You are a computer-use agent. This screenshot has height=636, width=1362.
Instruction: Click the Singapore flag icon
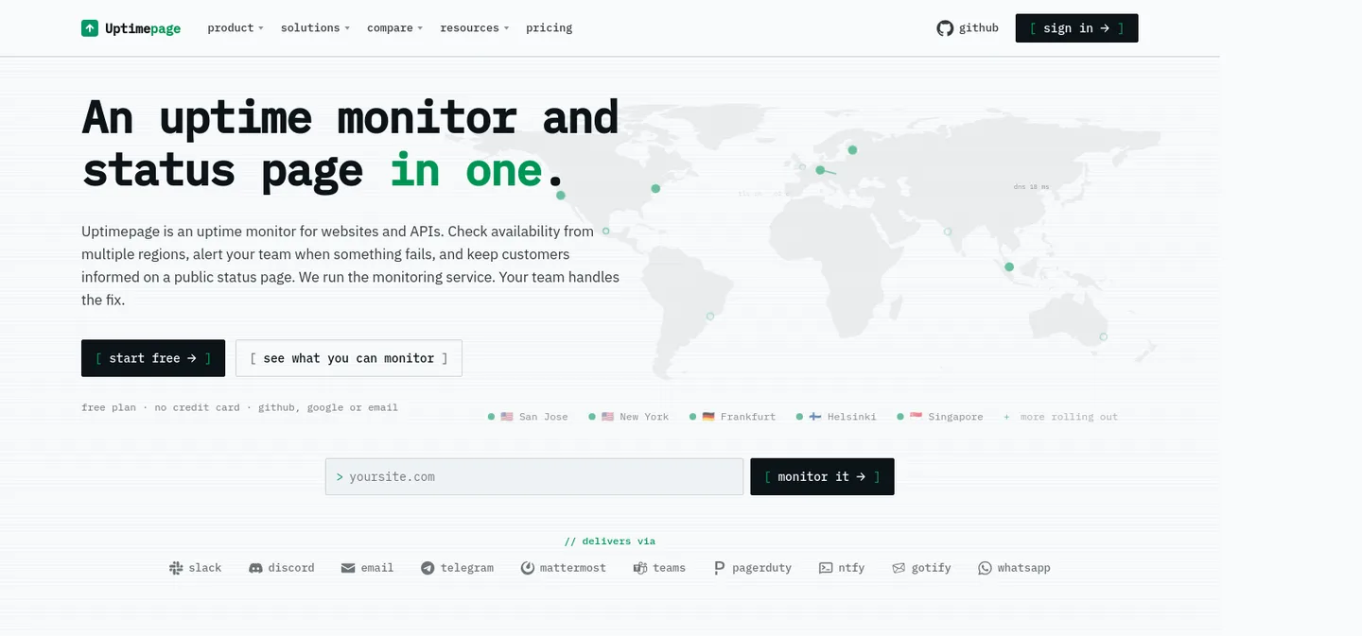point(916,417)
